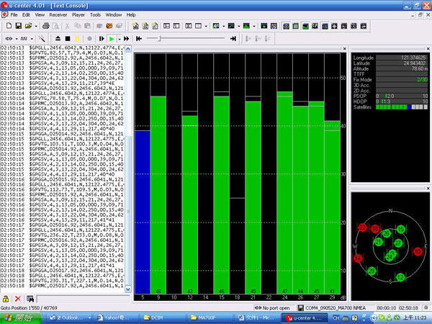Screen dimensions: 432x324
Task: Toggle the clock docking window icon
Action: pyautogui.click(x=354, y=26)
